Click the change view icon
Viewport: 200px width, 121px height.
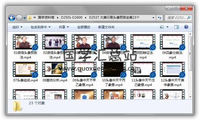(162, 27)
